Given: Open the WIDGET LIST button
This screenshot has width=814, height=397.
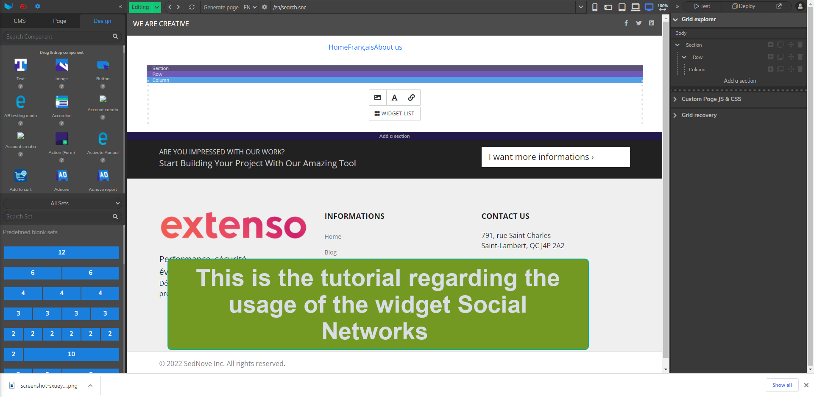Looking at the screenshot, I should (394, 114).
